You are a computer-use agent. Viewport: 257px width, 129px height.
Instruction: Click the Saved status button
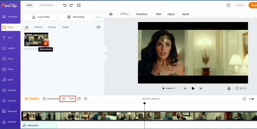point(240,5)
